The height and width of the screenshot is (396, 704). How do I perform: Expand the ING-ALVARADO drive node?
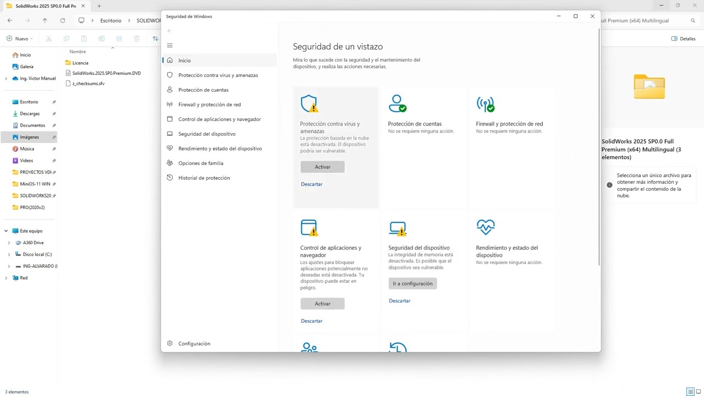9,266
